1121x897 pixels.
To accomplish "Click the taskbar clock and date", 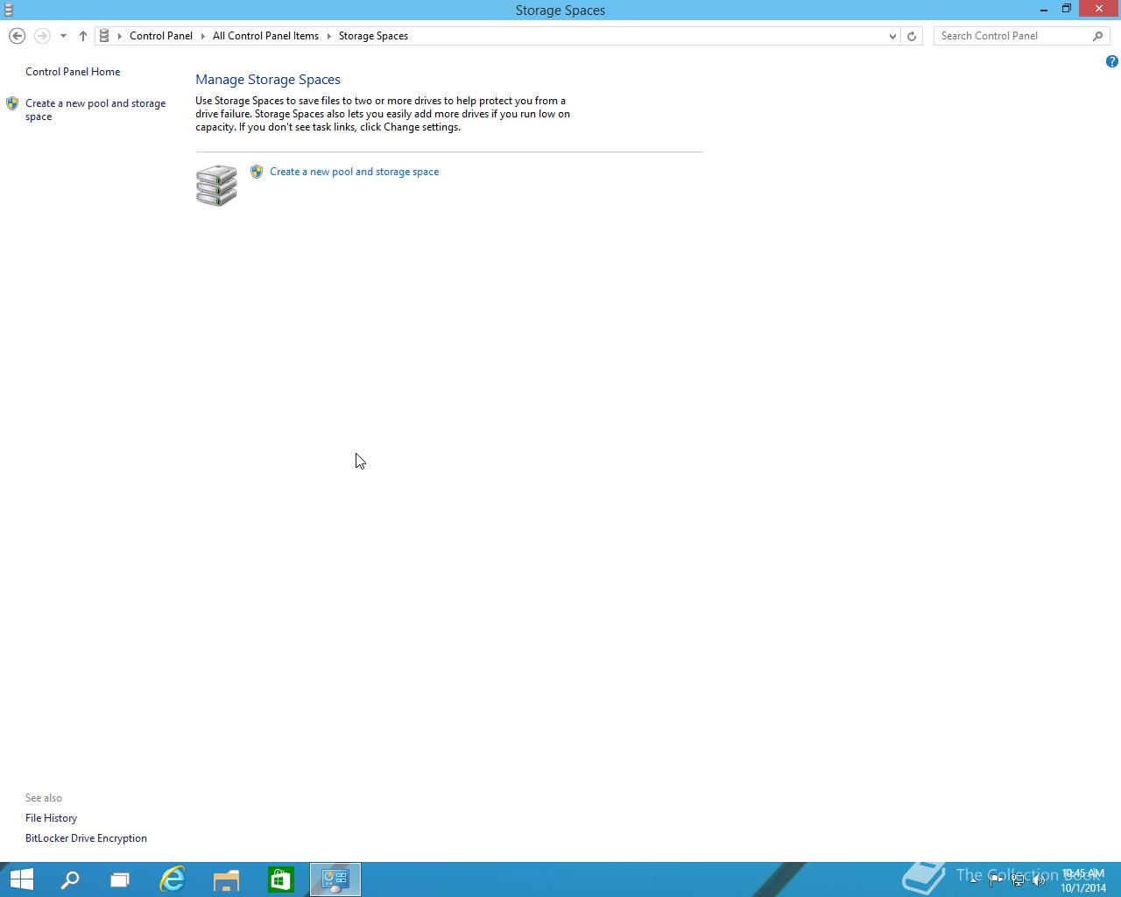I will tap(1083, 880).
